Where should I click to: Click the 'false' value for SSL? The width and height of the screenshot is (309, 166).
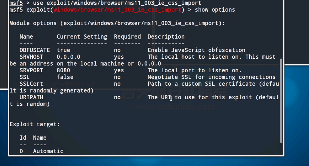click(65, 77)
